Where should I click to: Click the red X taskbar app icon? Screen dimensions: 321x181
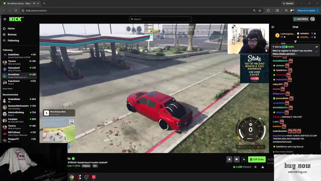click(79, 177)
